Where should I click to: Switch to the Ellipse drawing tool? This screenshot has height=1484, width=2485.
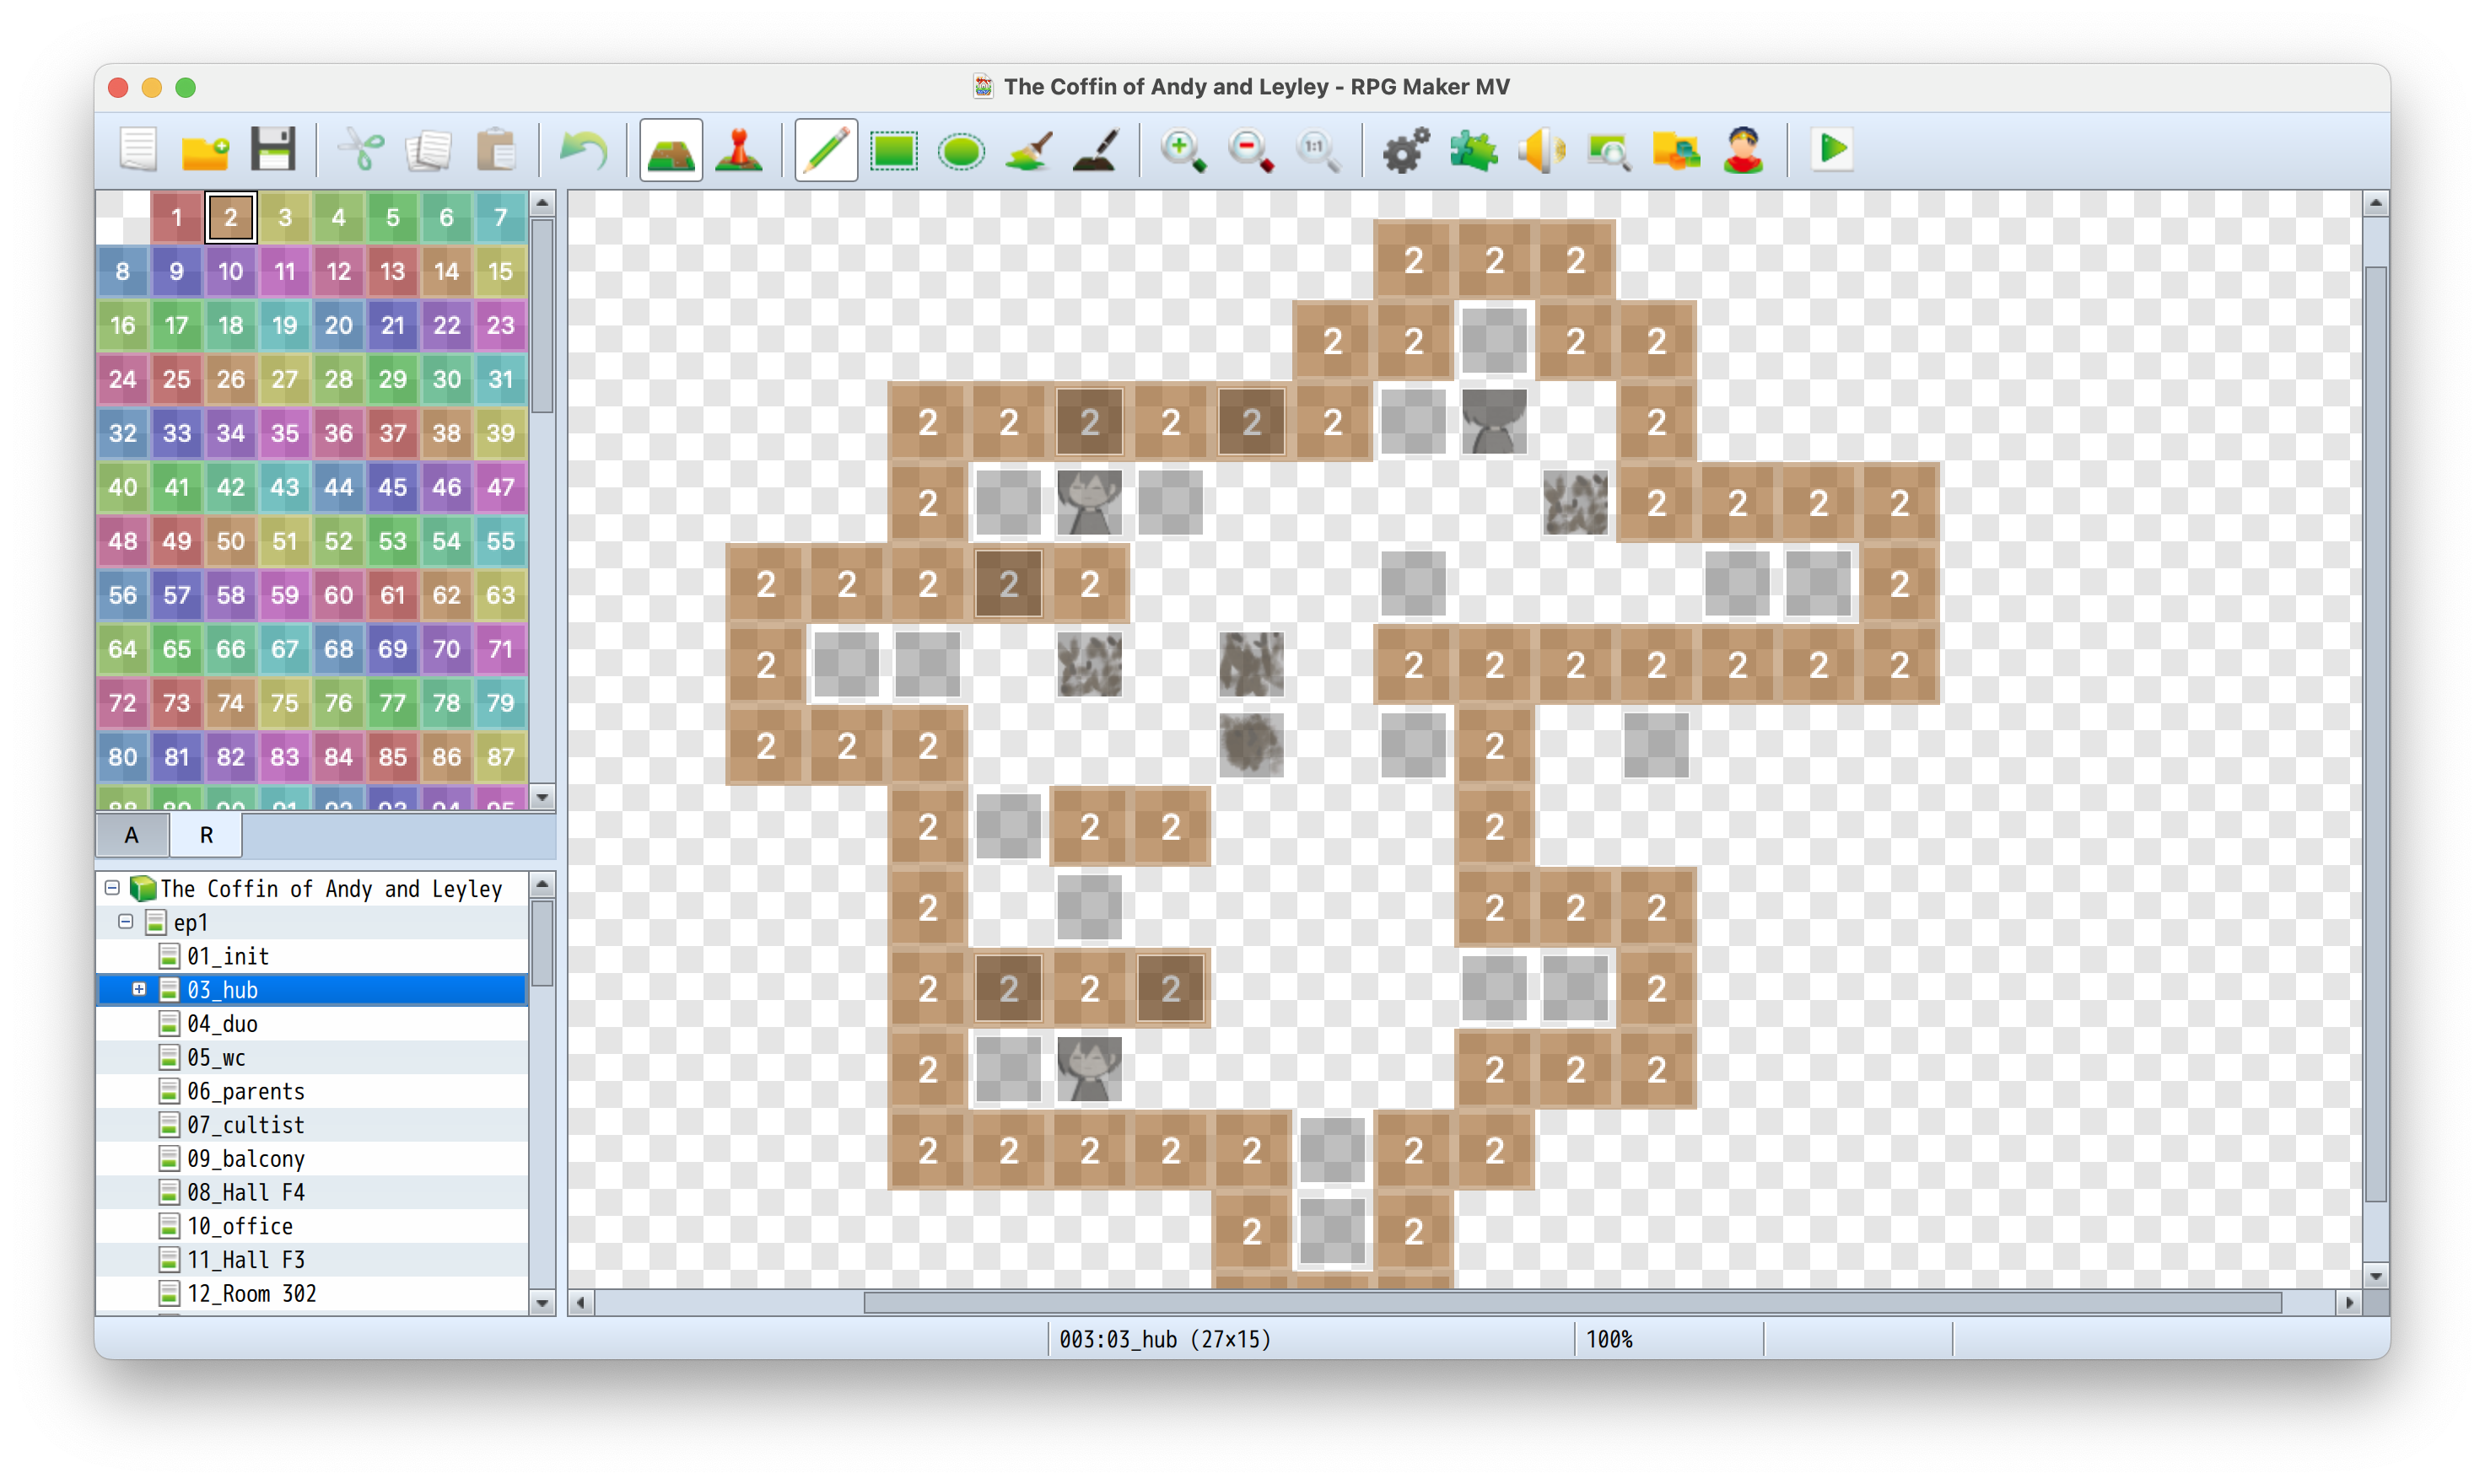click(962, 150)
